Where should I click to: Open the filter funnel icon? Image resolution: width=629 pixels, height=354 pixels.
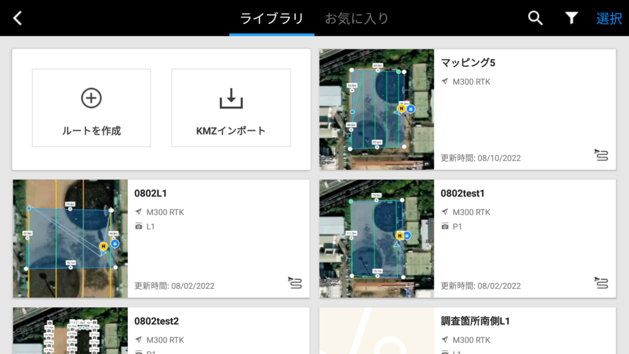pyautogui.click(x=572, y=18)
